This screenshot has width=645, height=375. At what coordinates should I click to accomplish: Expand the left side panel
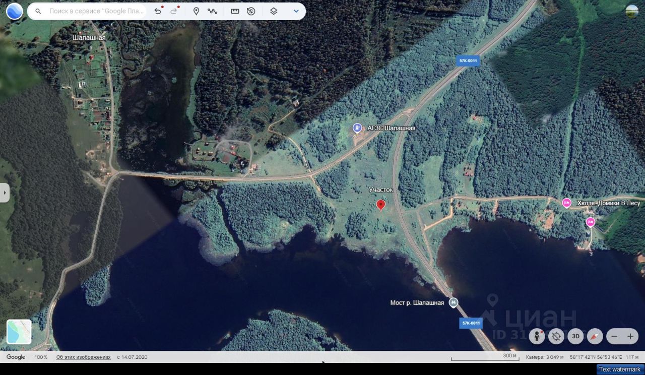click(5, 193)
